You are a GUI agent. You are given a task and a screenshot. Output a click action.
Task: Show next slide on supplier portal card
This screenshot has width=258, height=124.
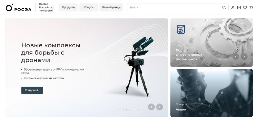[x=244, y=56]
